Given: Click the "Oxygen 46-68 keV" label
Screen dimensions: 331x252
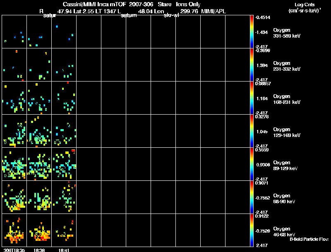Looking at the screenshot, I should (284, 232).
